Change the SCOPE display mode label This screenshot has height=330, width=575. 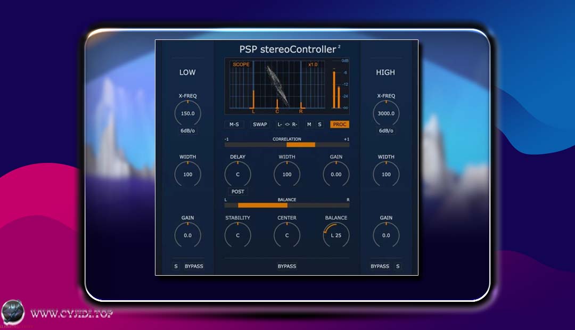241,64
